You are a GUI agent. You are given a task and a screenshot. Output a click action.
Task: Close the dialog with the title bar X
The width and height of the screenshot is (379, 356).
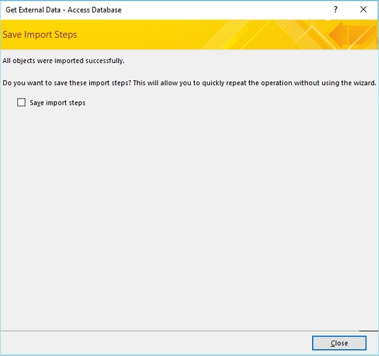coord(363,10)
